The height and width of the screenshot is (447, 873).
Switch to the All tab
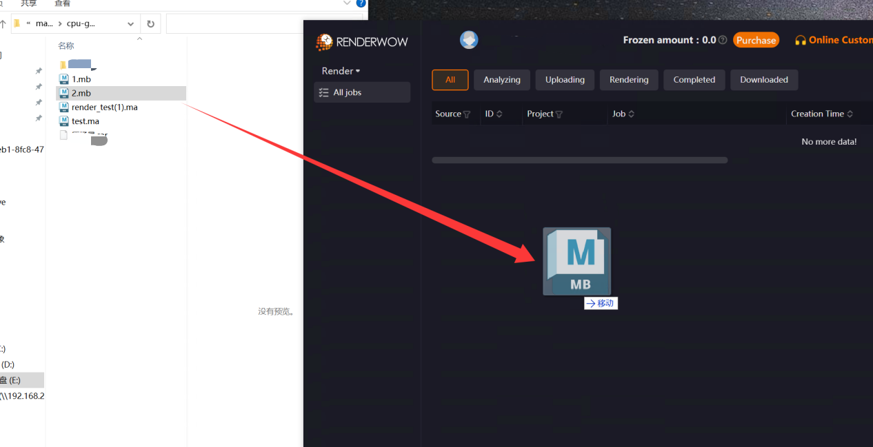450,80
